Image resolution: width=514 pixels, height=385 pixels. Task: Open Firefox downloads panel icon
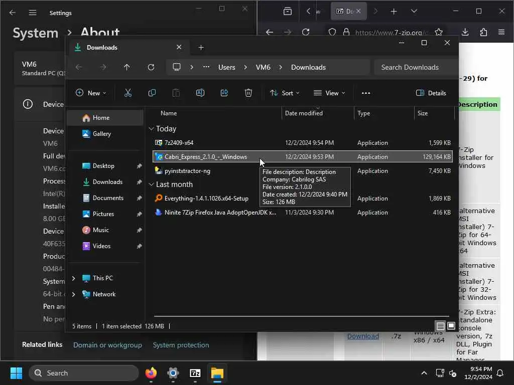coord(465,32)
